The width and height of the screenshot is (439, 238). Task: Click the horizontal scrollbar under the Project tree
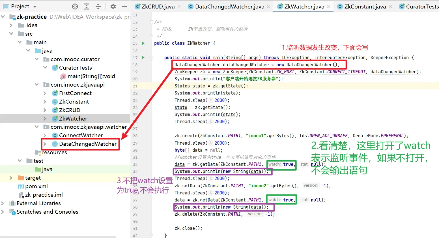pos(58,237)
